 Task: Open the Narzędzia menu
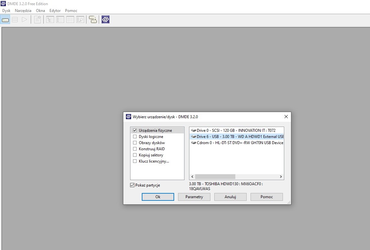23,11
